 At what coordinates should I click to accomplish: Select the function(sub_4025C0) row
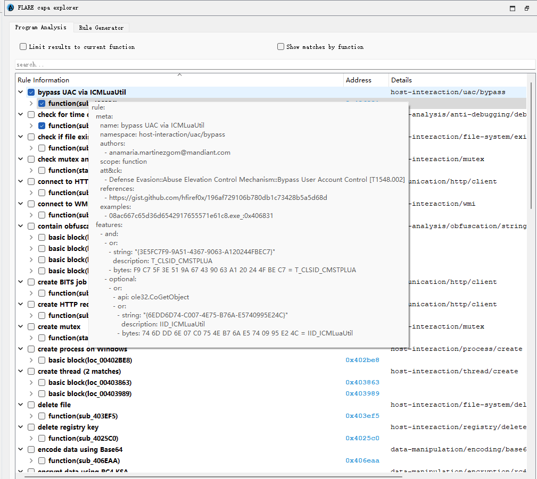point(83,438)
